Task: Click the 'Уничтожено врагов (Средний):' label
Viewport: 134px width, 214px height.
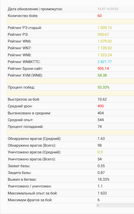Action: (x=34, y=152)
